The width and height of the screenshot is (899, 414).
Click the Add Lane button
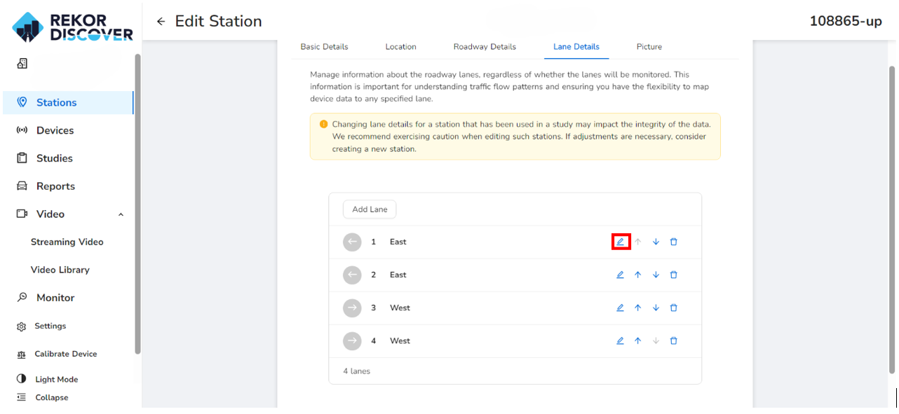[370, 209]
